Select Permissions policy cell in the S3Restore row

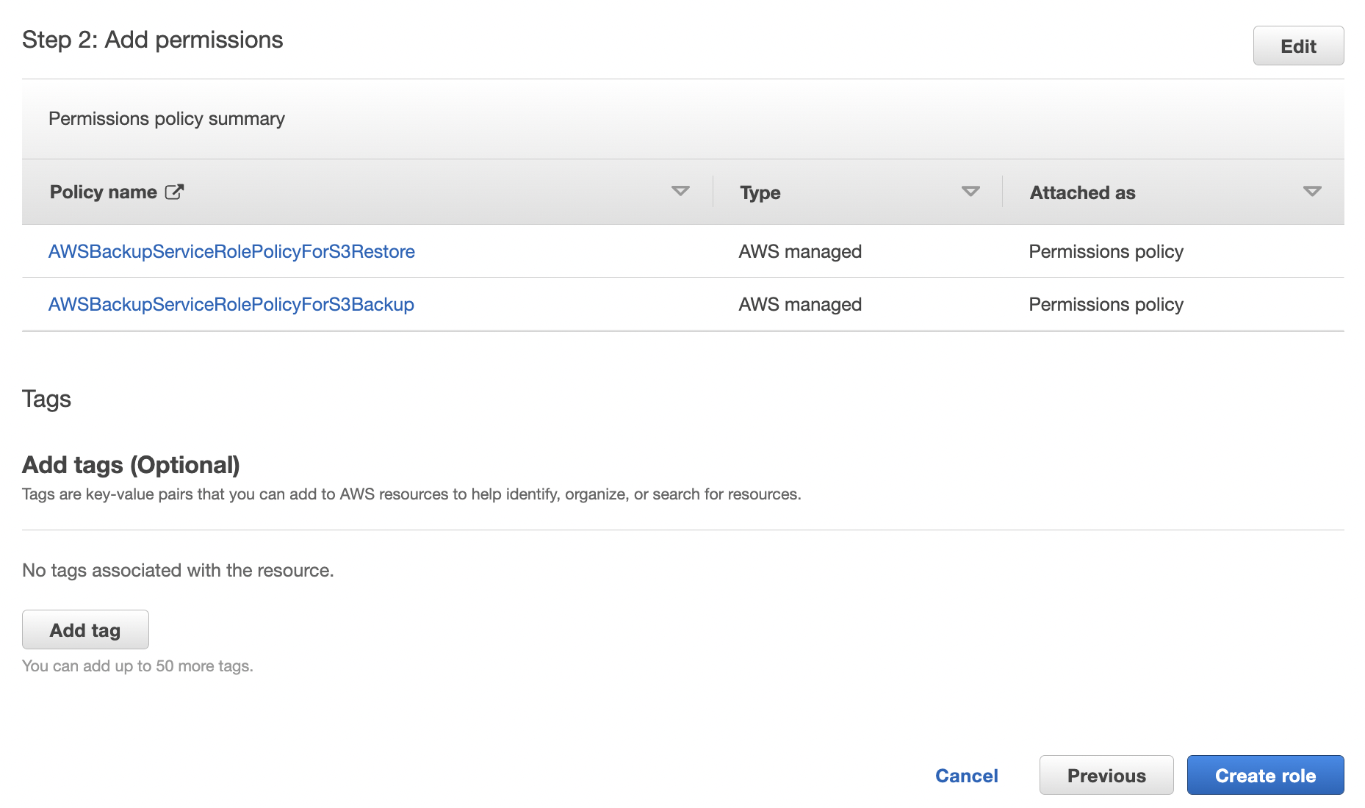(1106, 252)
